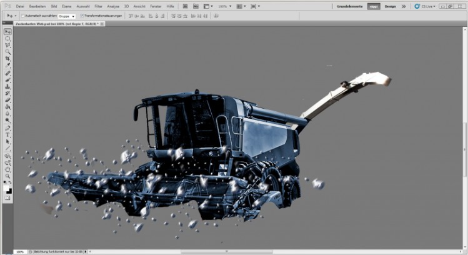The image size is (468, 255).
Task: Show more workspaces with the double-arrow
Action: 403,6
